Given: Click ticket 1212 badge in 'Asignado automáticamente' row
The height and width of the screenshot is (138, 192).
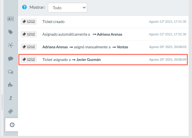Looking at the screenshot, I should point(29,34).
